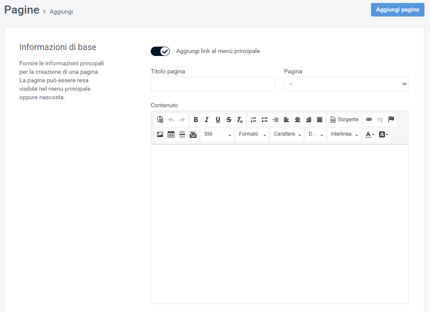Apply strikethrough formatting
The width and height of the screenshot is (430, 312).
pyautogui.click(x=229, y=120)
